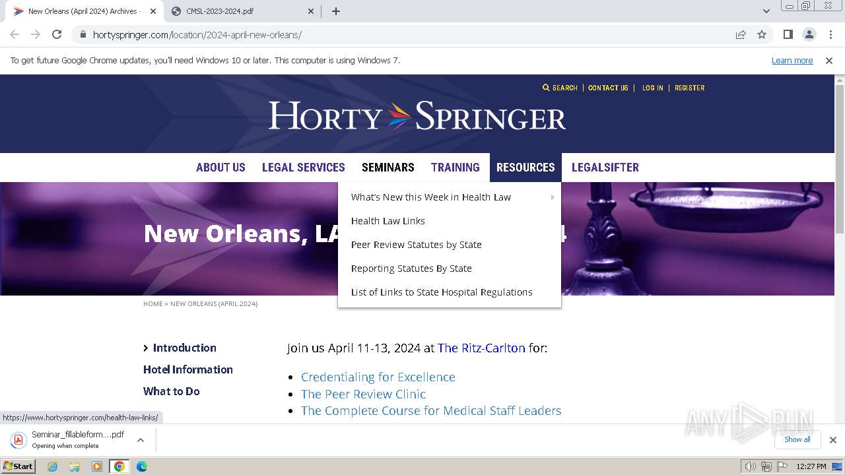Open the About Us menu
This screenshot has height=475, width=845.
pyautogui.click(x=220, y=168)
